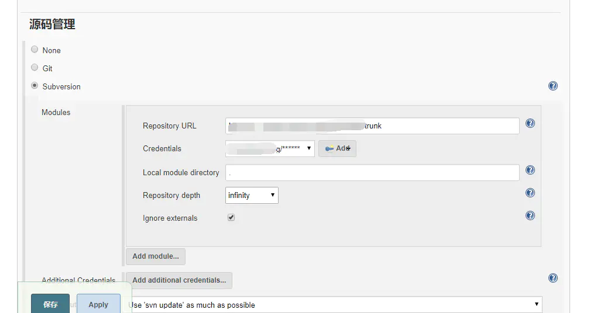Click Add additional credentials... button
597x313 pixels.
coord(179,280)
